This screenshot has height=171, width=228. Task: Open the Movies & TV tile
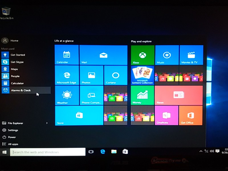[191, 55]
